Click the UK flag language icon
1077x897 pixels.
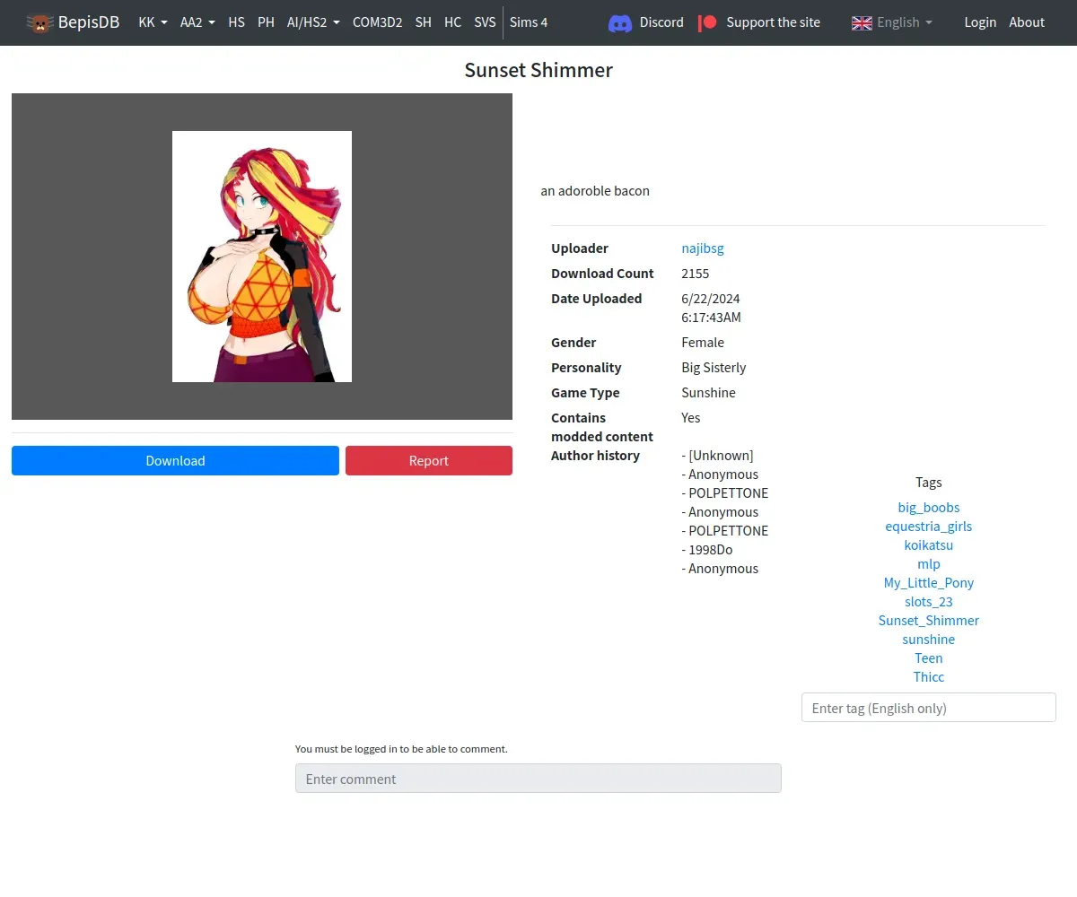pyautogui.click(x=862, y=22)
